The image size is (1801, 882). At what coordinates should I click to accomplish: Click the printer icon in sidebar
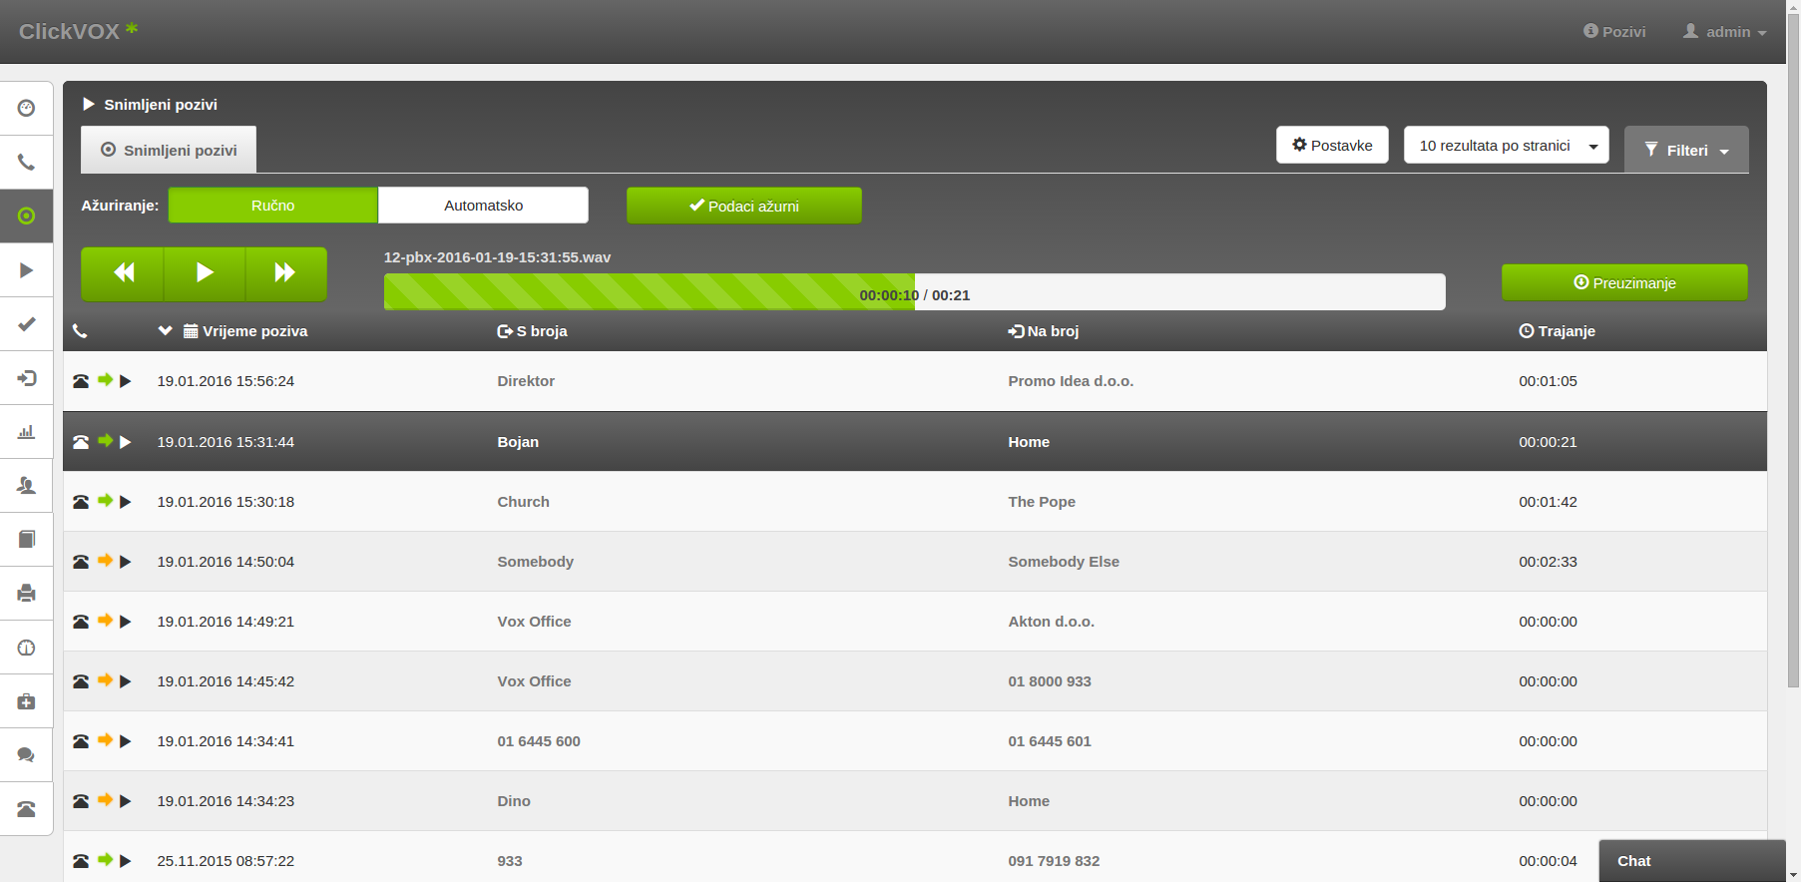click(x=27, y=594)
